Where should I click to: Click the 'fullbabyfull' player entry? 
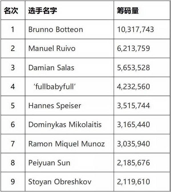tap(55, 87)
